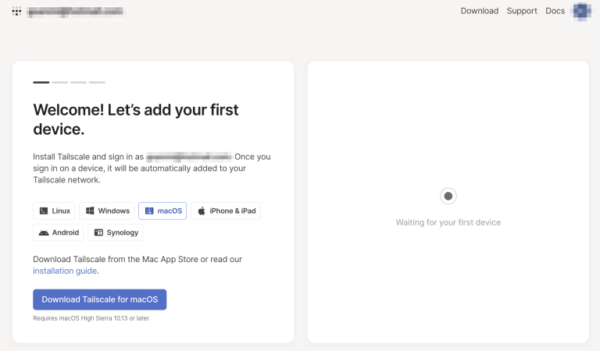The image size is (600, 351).
Task: Click the Tailscale logo dots icon
Action: pyautogui.click(x=16, y=12)
